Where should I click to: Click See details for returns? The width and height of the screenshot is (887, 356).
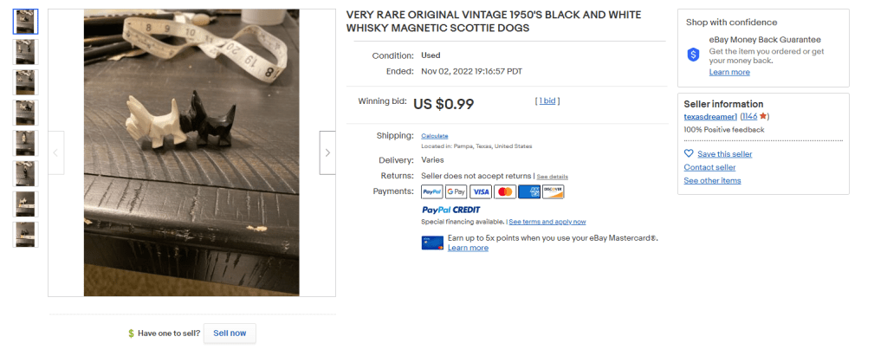553,177
